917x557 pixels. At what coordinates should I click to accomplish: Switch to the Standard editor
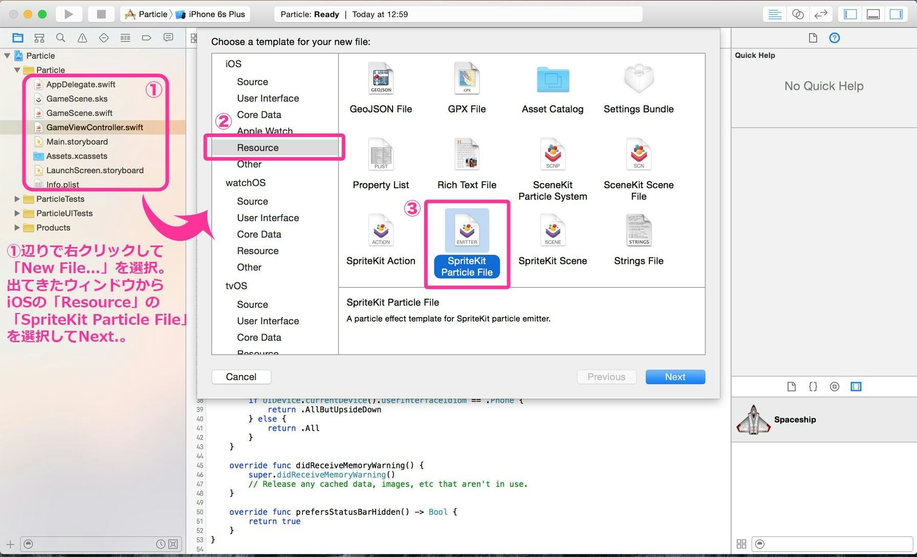click(x=775, y=14)
